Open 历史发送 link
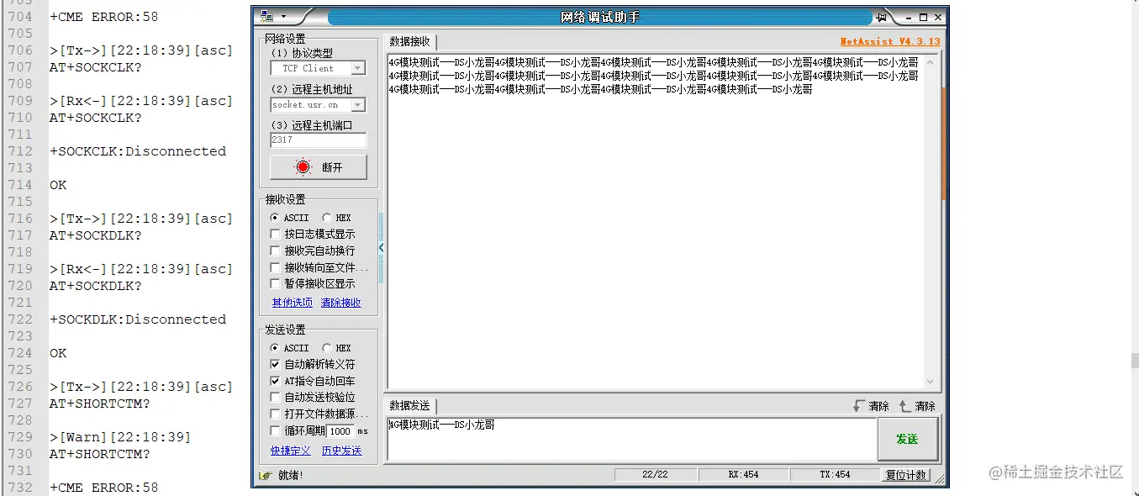Screen dimensions: 1139x496 pyautogui.click(x=341, y=451)
